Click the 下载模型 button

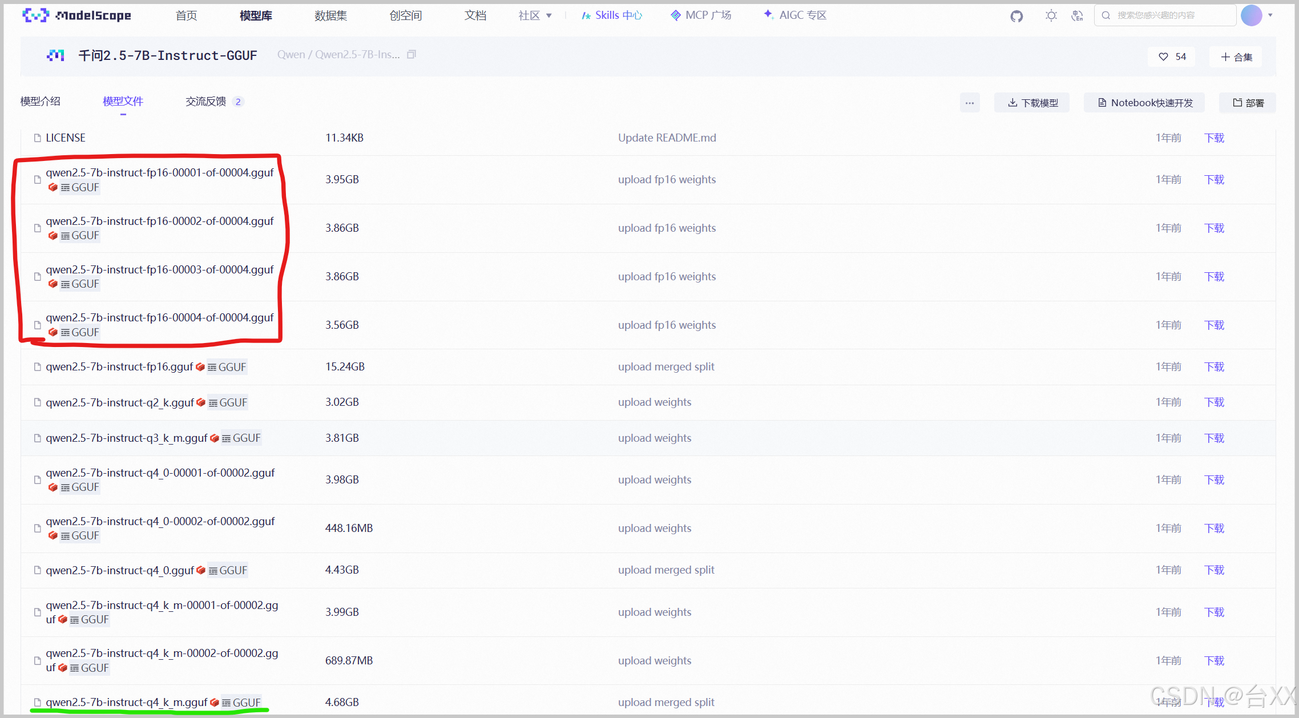coord(1032,103)
